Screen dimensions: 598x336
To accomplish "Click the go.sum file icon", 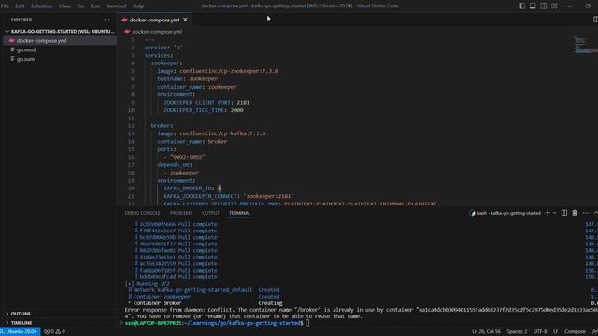I will click(x=12, y=59).
